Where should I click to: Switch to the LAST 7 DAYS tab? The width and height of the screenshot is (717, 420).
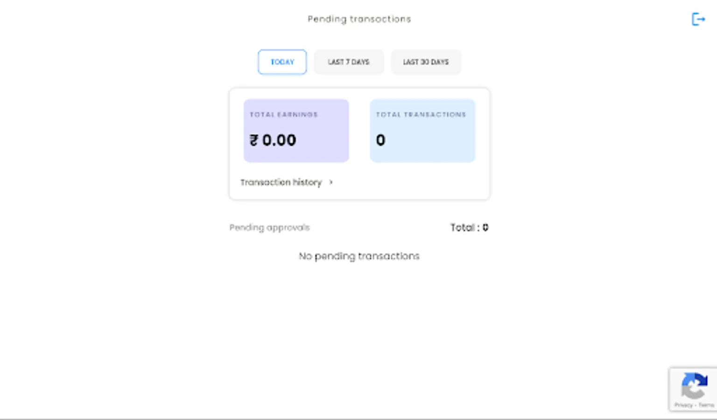(x=348, y=62)
